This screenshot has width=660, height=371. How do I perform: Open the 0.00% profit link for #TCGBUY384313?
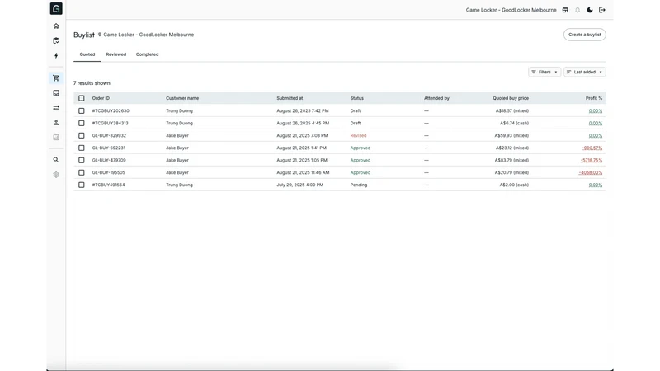coord(595,123)
